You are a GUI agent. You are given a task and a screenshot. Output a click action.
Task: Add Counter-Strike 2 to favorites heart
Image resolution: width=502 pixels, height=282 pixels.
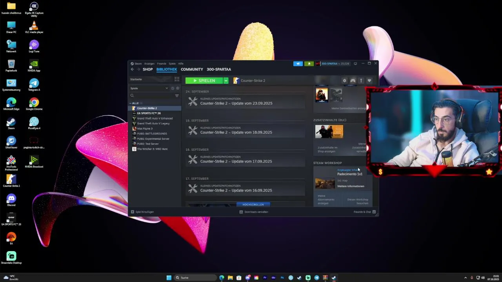(369, 81)
